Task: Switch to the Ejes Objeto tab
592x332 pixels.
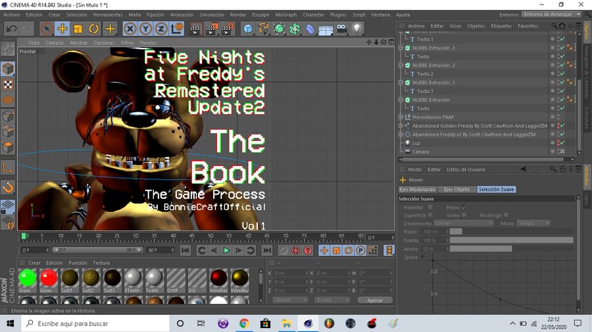Action: 457,190
